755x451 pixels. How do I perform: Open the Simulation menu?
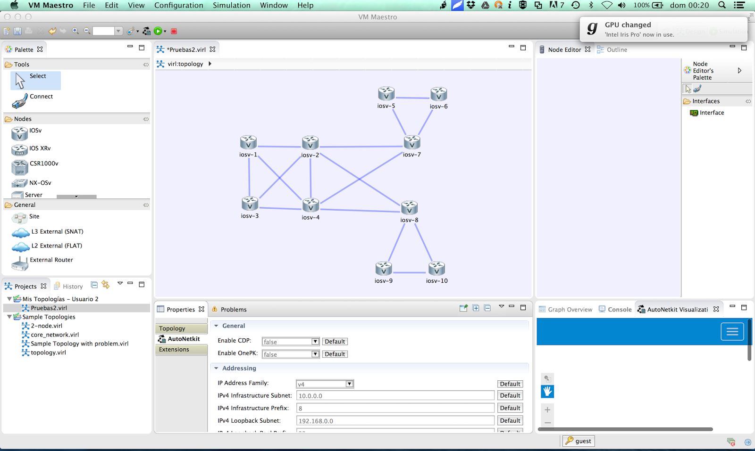click(x=231, y=5)
